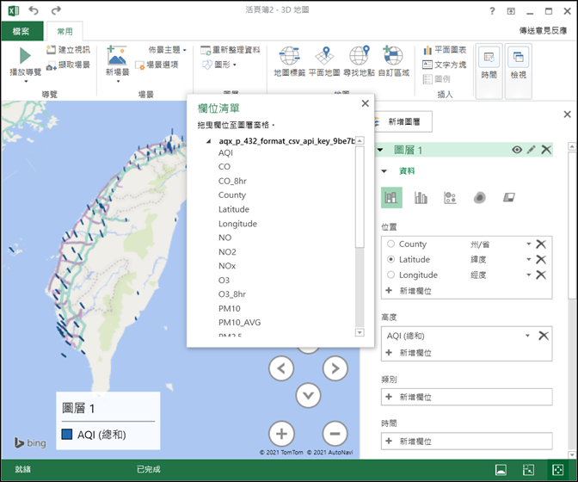Toggle visibility eye of 圖層 1
578x482 pixels.
(517, 150)
